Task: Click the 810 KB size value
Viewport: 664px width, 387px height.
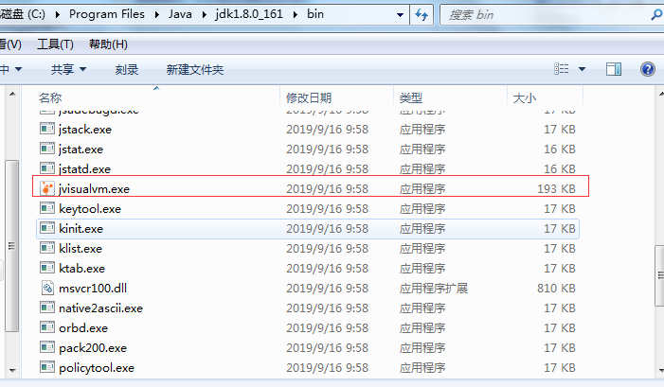Action: pos(556,288)
